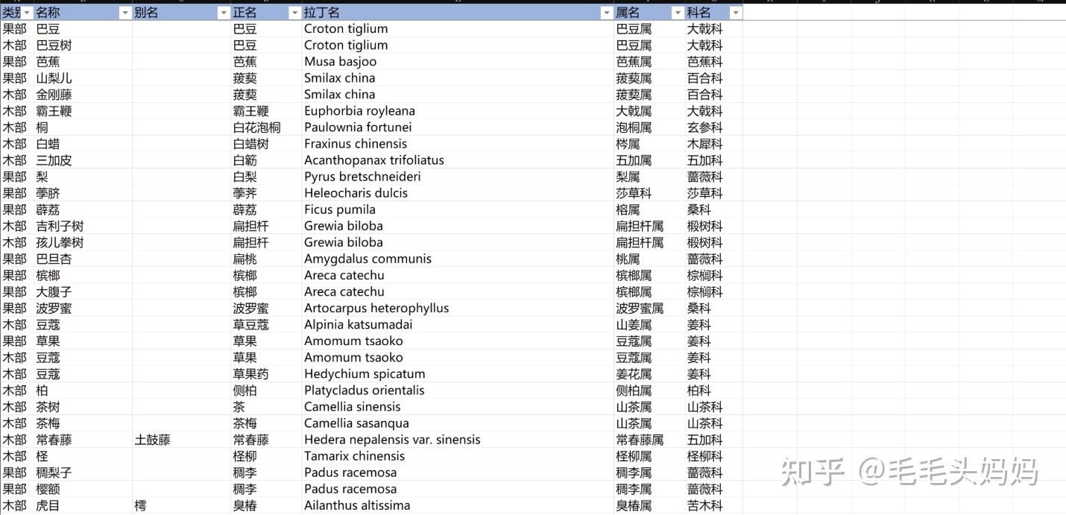
Task: Open the 名称 column filter dropdown
Action: 125,13
